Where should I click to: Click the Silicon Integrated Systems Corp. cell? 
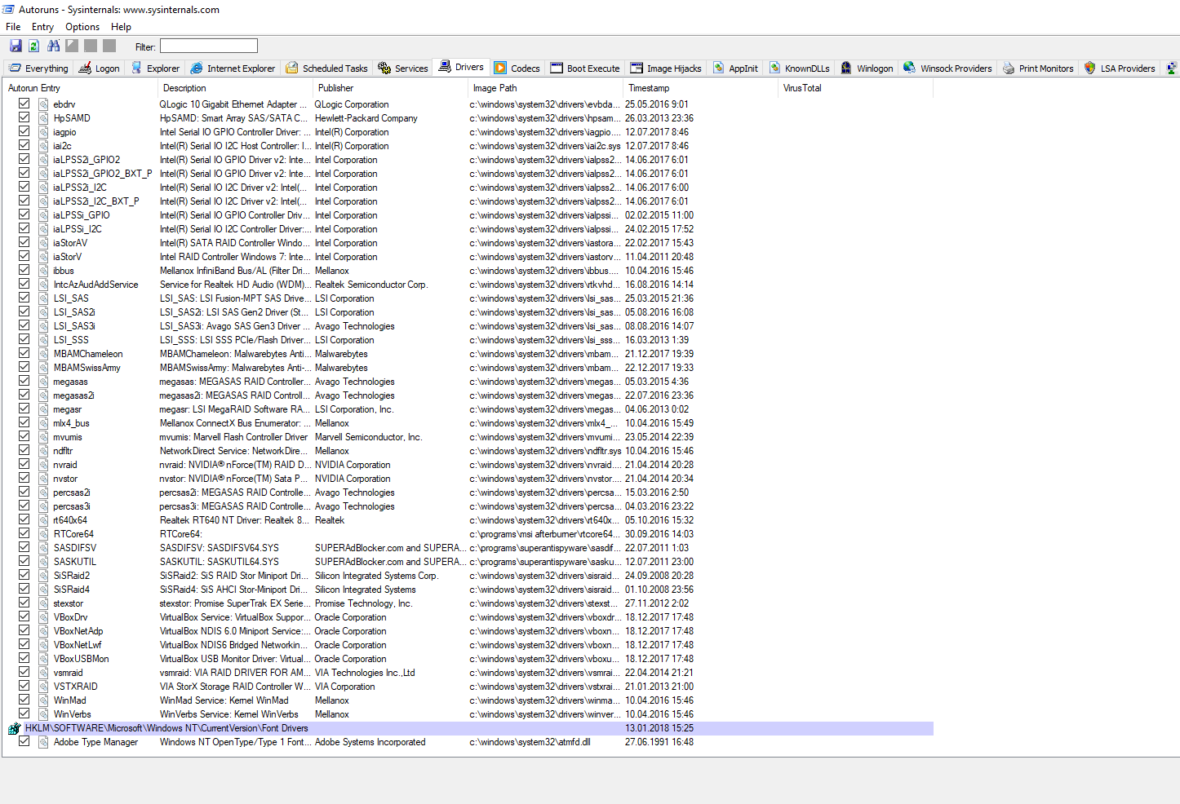click(x=376, y=576)
